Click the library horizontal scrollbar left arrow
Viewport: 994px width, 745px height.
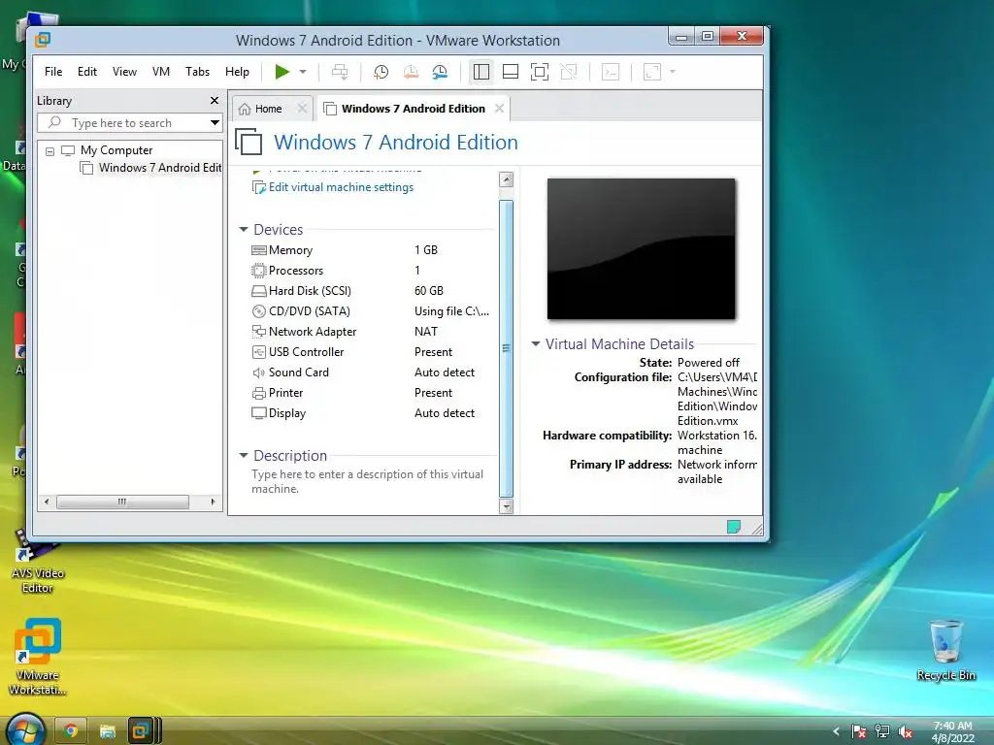[x=47, y=502]
